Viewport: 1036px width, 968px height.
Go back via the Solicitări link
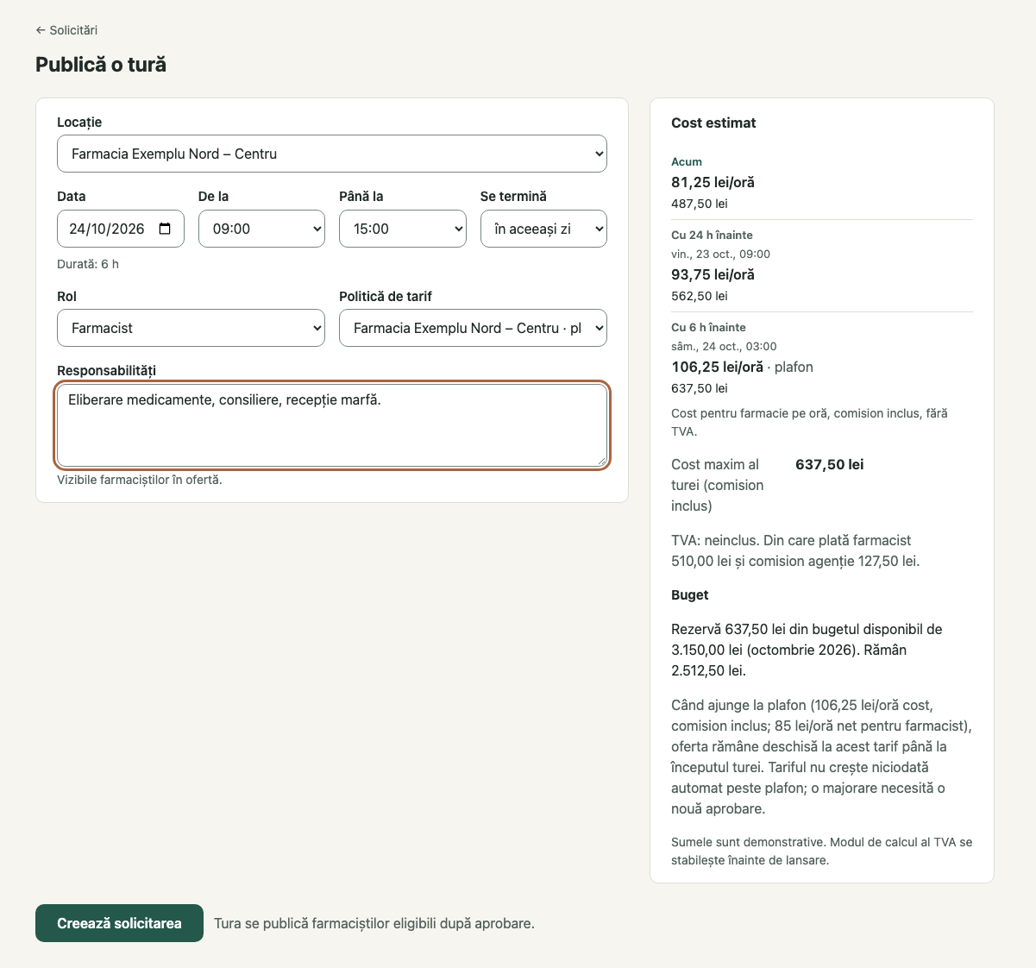click(66, 30)
